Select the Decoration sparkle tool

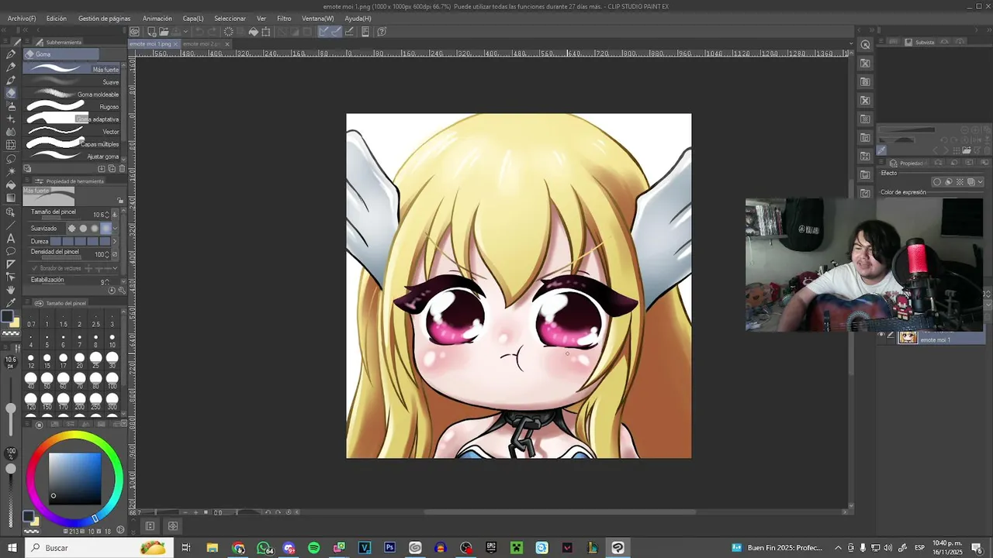pos(11,119)
